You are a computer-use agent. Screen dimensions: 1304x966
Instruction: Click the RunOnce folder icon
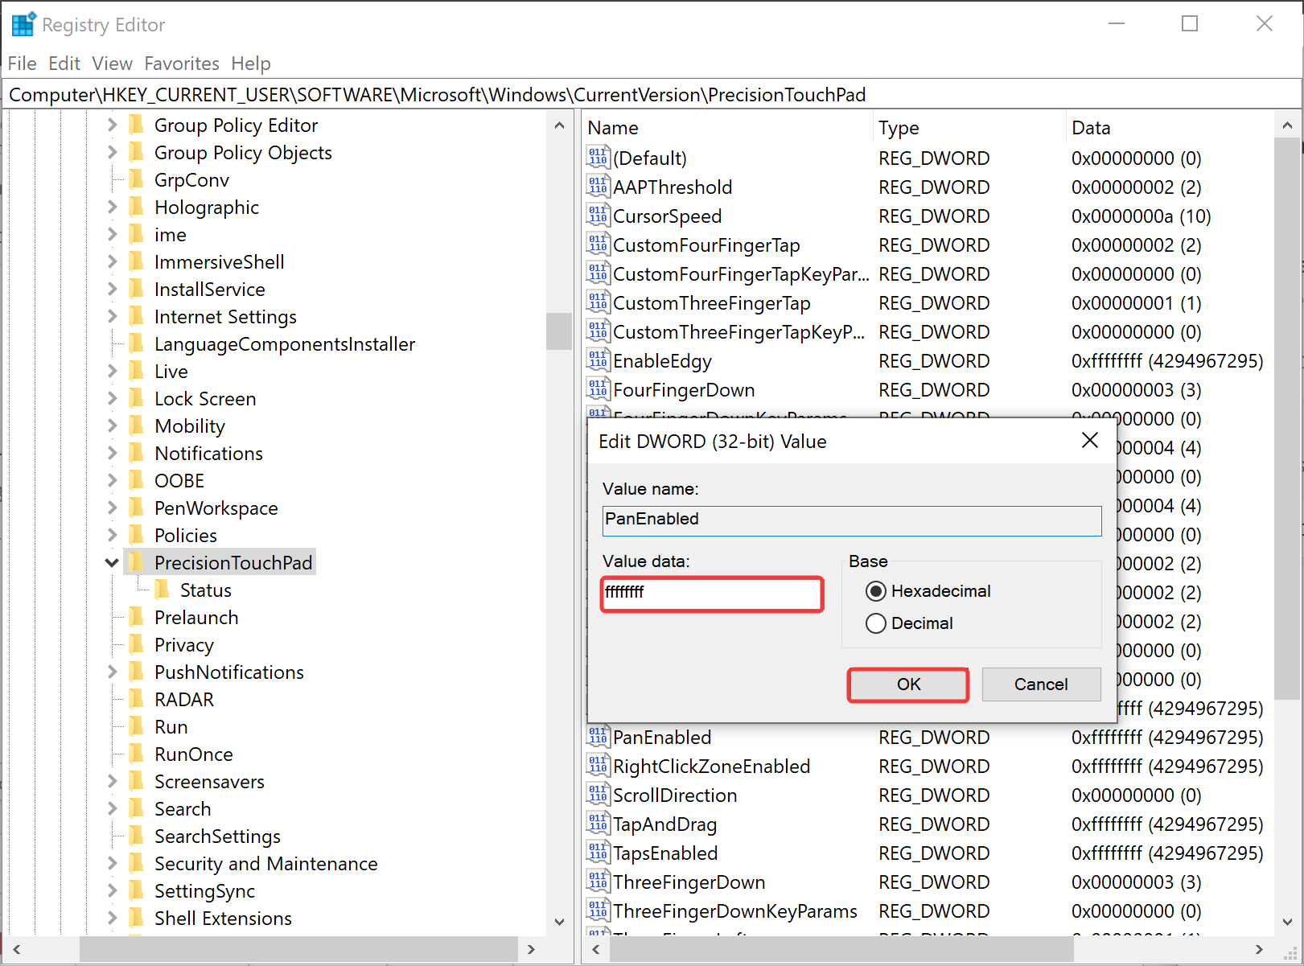pos(137,754)
